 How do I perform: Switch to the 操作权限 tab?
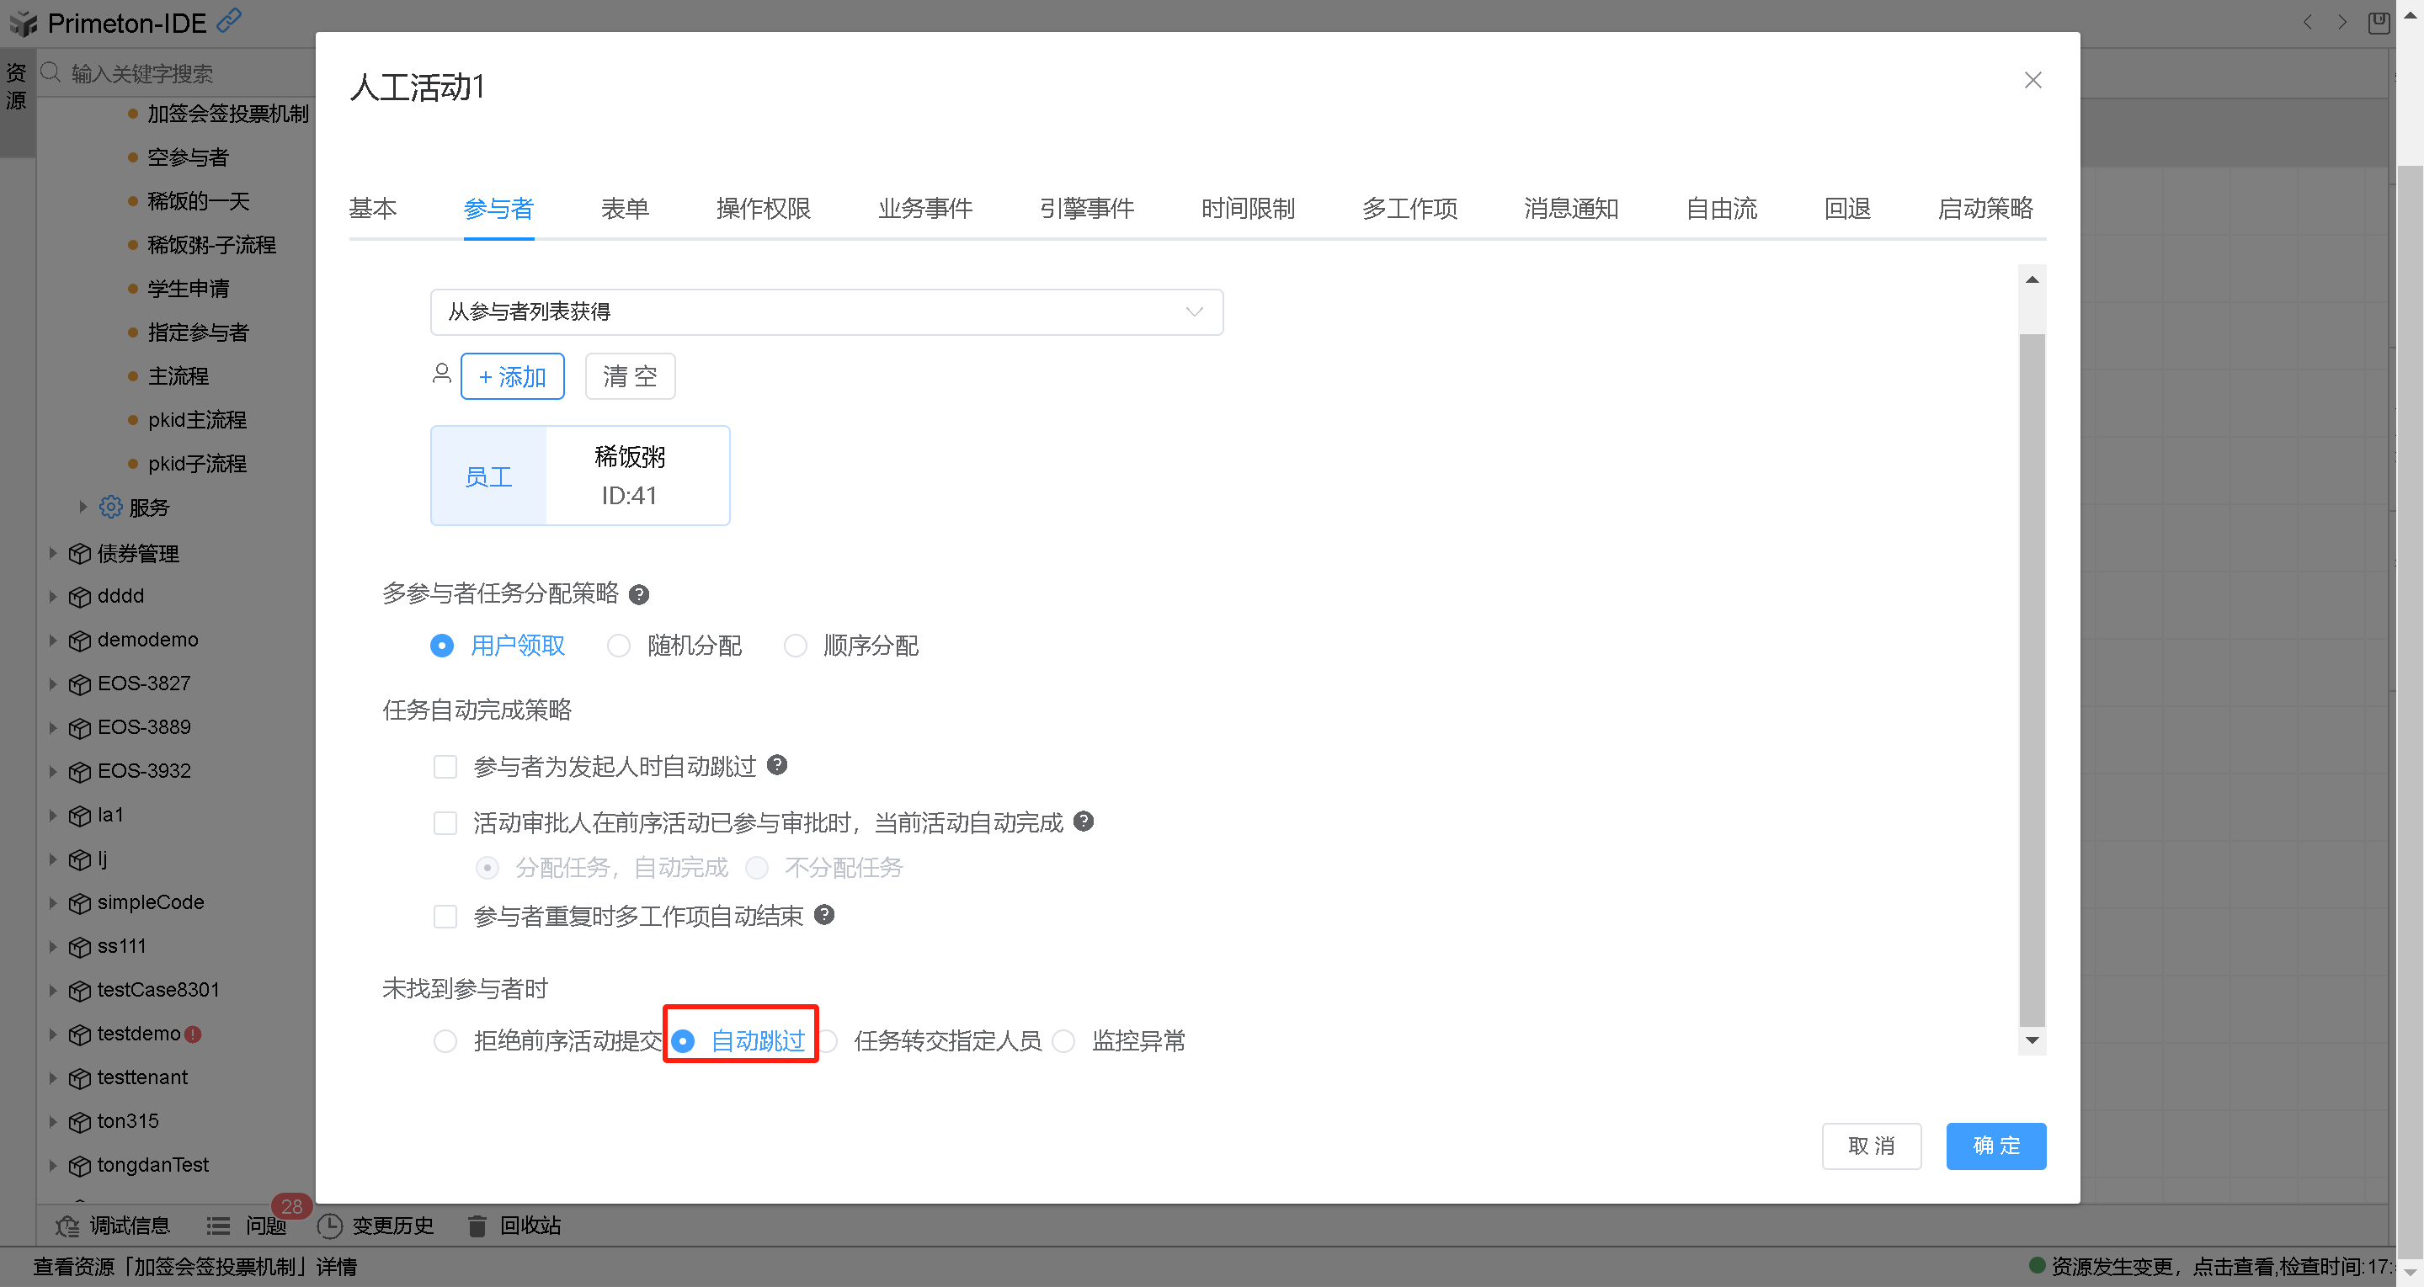[763, 208]
